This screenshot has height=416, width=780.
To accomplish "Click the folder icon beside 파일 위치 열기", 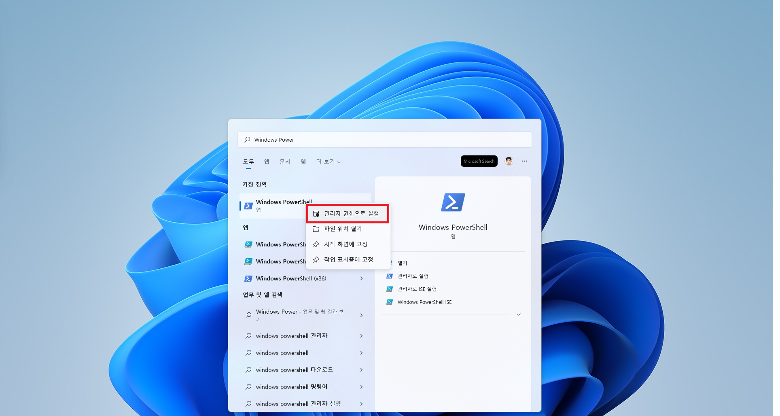I will [x=316, y=229].
